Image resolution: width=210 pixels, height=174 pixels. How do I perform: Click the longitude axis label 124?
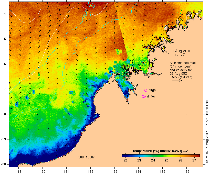point(138,171)
